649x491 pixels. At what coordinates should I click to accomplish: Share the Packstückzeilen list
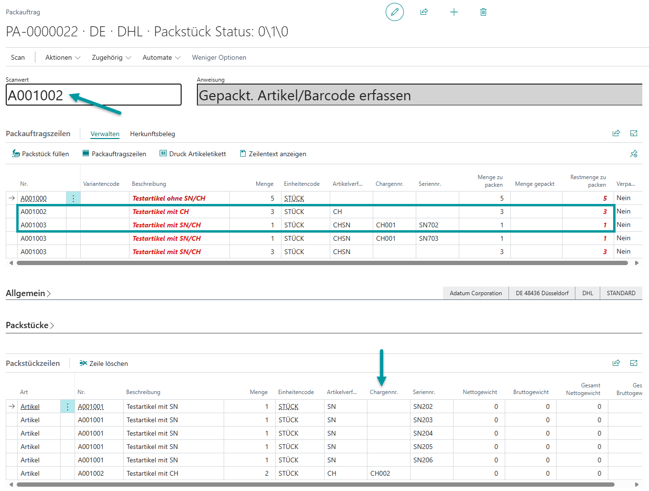point(616,363)
